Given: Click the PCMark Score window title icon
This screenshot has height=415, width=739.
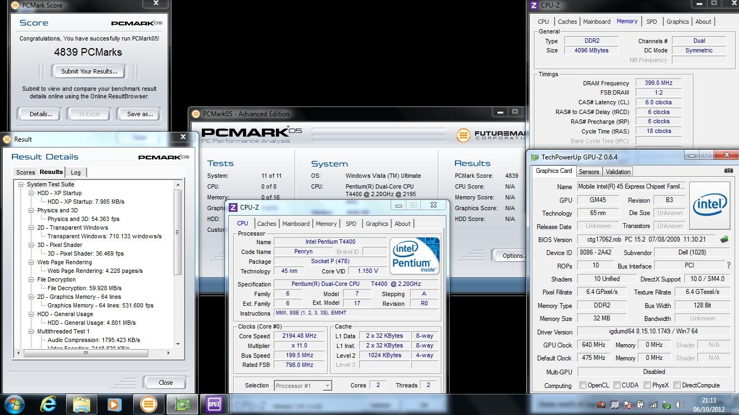Looking at the screenshot, I should coord(15,5).
